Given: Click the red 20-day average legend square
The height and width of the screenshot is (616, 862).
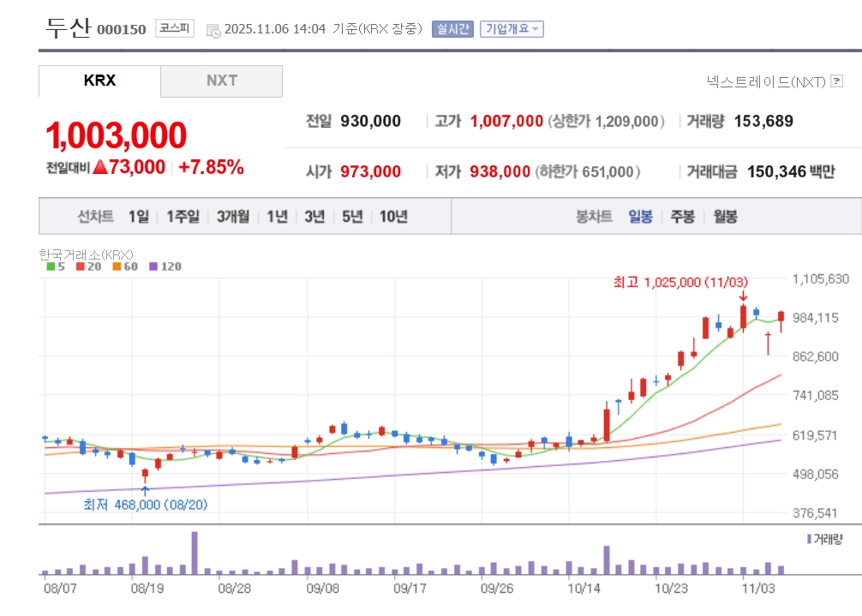Looking at the screenshot, I should pyautogui.click(x=80, y=266).
